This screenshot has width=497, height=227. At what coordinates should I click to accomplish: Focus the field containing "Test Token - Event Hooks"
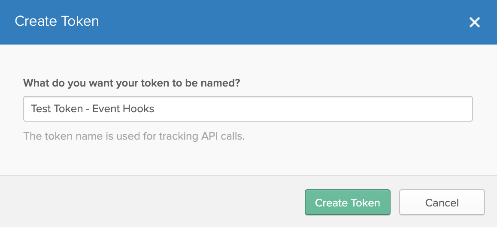tap(248, 109)
